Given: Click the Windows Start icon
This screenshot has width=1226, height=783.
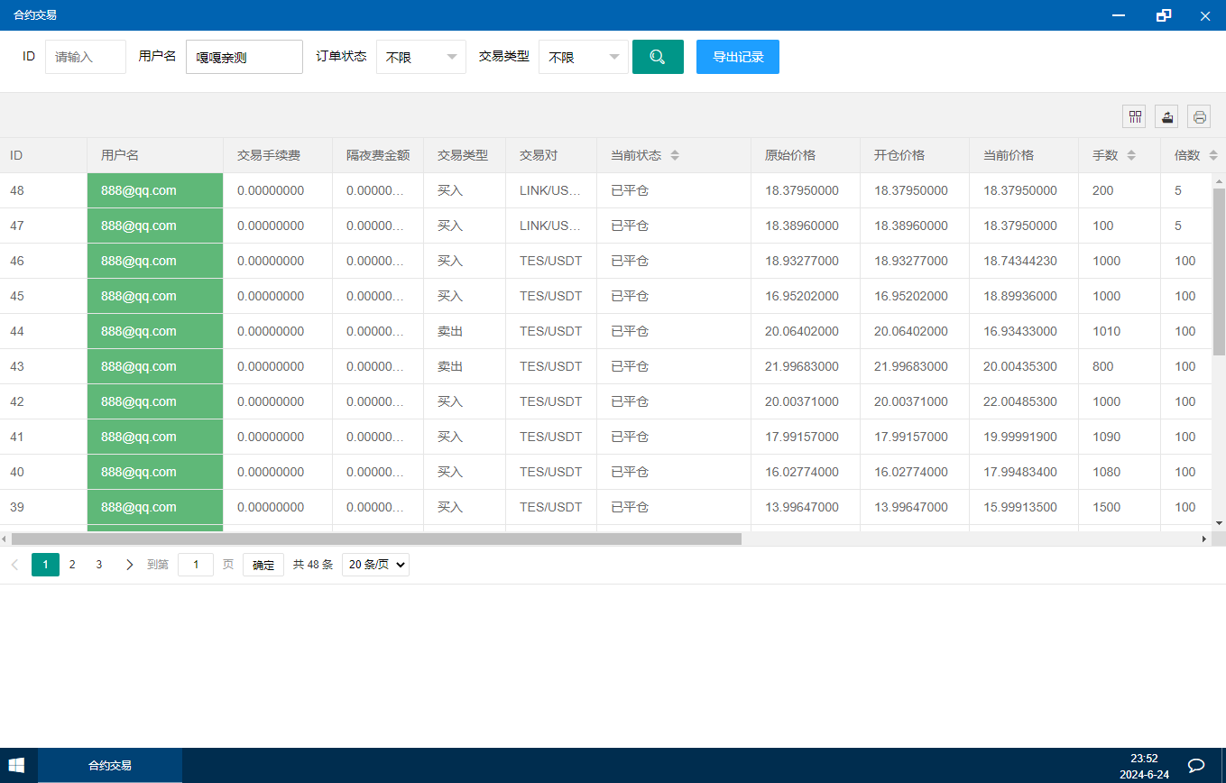Looking at the screenshot, I should [16, 765].
